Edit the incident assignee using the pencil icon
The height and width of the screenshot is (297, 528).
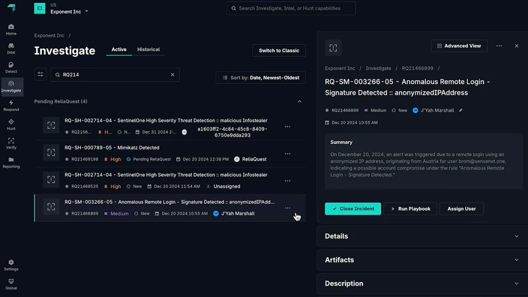pos(460,110)
